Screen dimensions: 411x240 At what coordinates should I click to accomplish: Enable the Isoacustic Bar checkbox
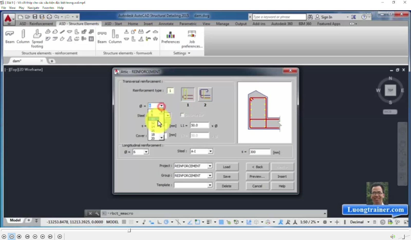[182, 115]
